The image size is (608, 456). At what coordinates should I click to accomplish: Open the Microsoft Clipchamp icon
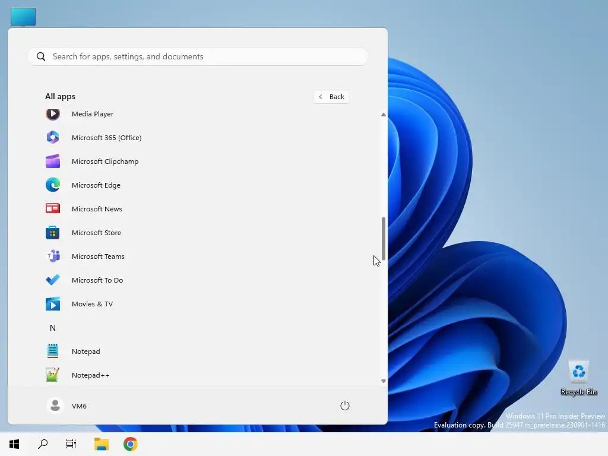click(53, 161)
